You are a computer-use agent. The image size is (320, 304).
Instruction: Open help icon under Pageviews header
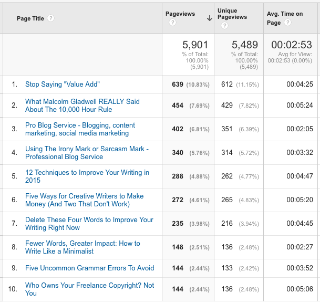tap(172, 22)
